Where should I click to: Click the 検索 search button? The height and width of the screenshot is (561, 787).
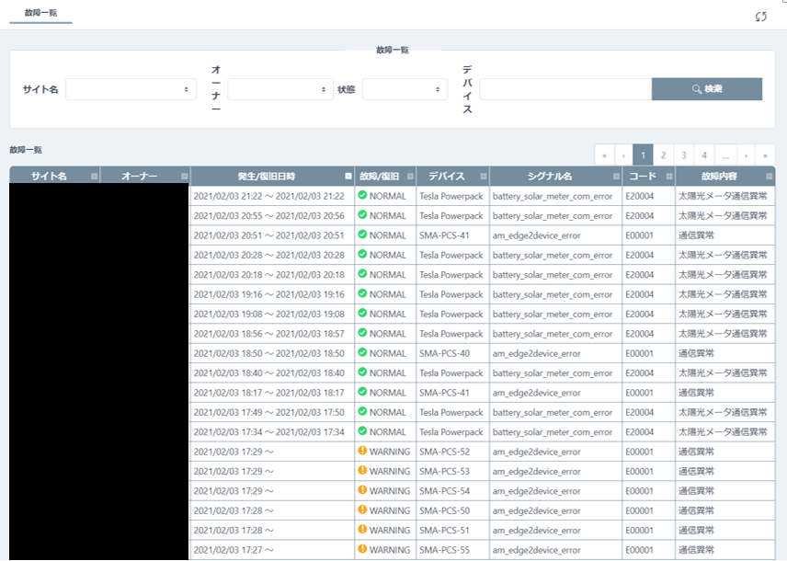point(707,89)
